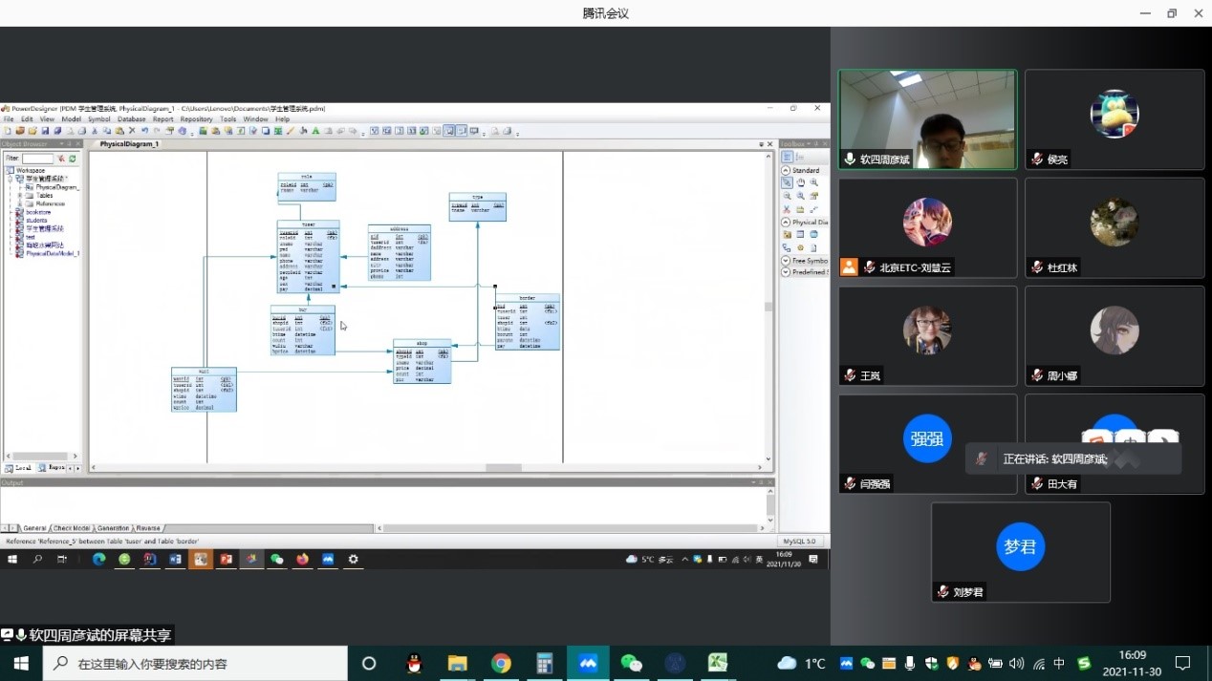Switch to Check Model output tab
The height and width of the screenshot is (681, 1212).
[x=71, y=528]
